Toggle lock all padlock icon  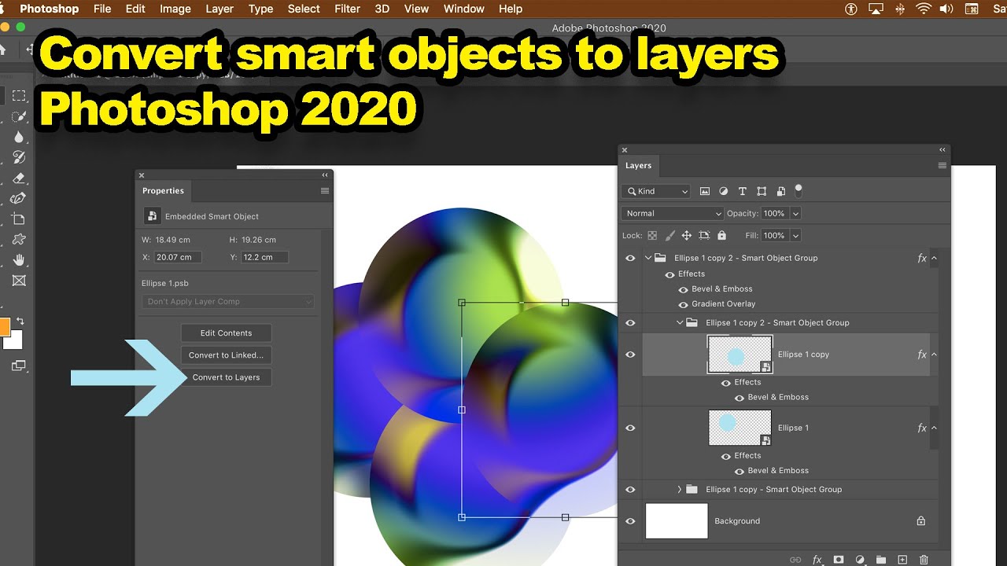pyautogui.click(x=722, y=235)
